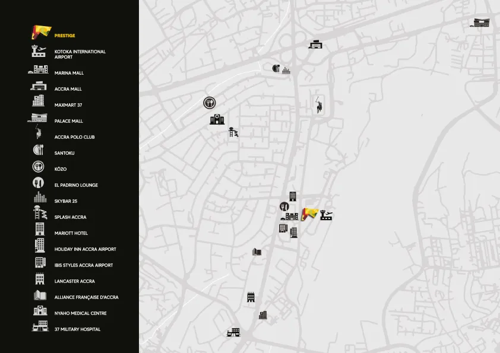Click the Holiday Inn tower icon in the legend
The width and height of the screenshot is (500, 353).
[40, 245]
